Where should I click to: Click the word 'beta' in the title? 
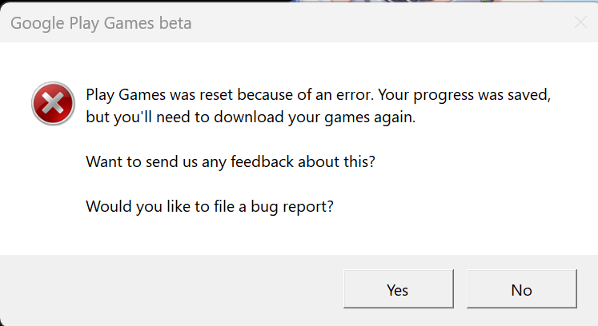tap(175, 23)
